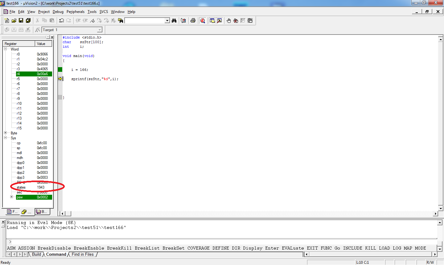Collapse the Word register group

[x=5, y=49]
